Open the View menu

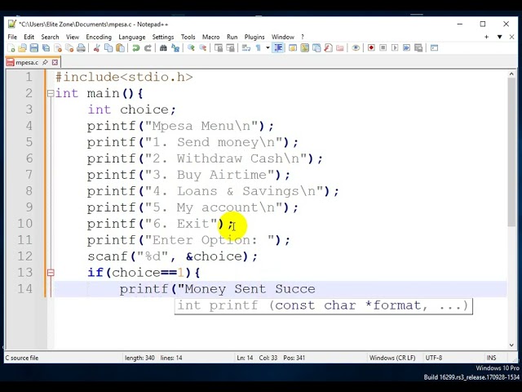[x=73, y=37]
